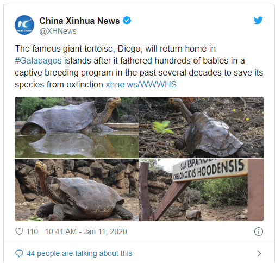Open the #Galapagos hashtag link

coord(38,60)
